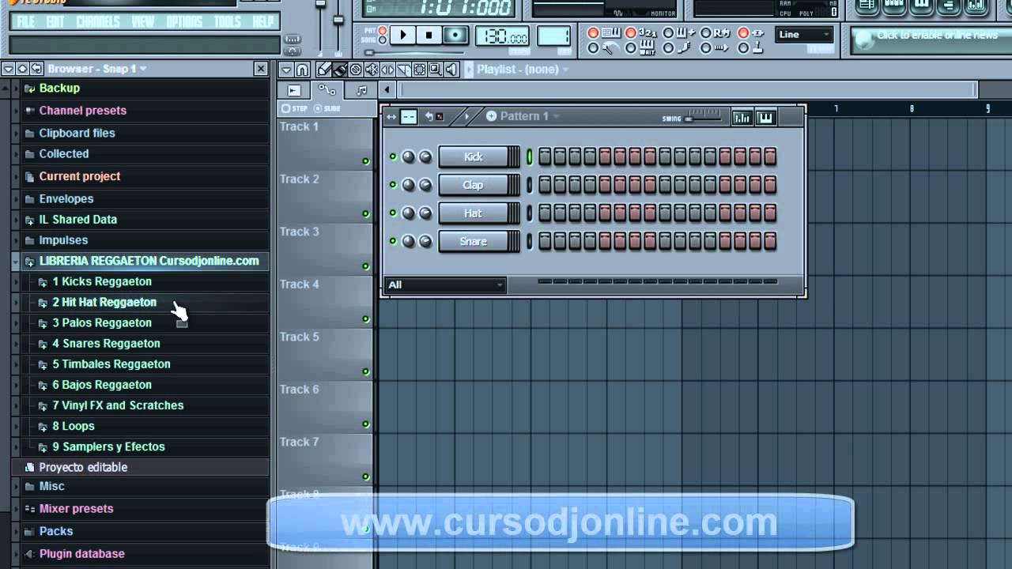Open the Line snap dropdown
The width and height of the screenshot is (1012, 569).
(x=804, y=35)
